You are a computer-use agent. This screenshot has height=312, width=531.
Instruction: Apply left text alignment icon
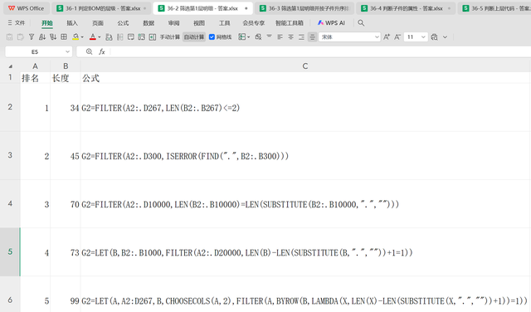coord(280,37)
